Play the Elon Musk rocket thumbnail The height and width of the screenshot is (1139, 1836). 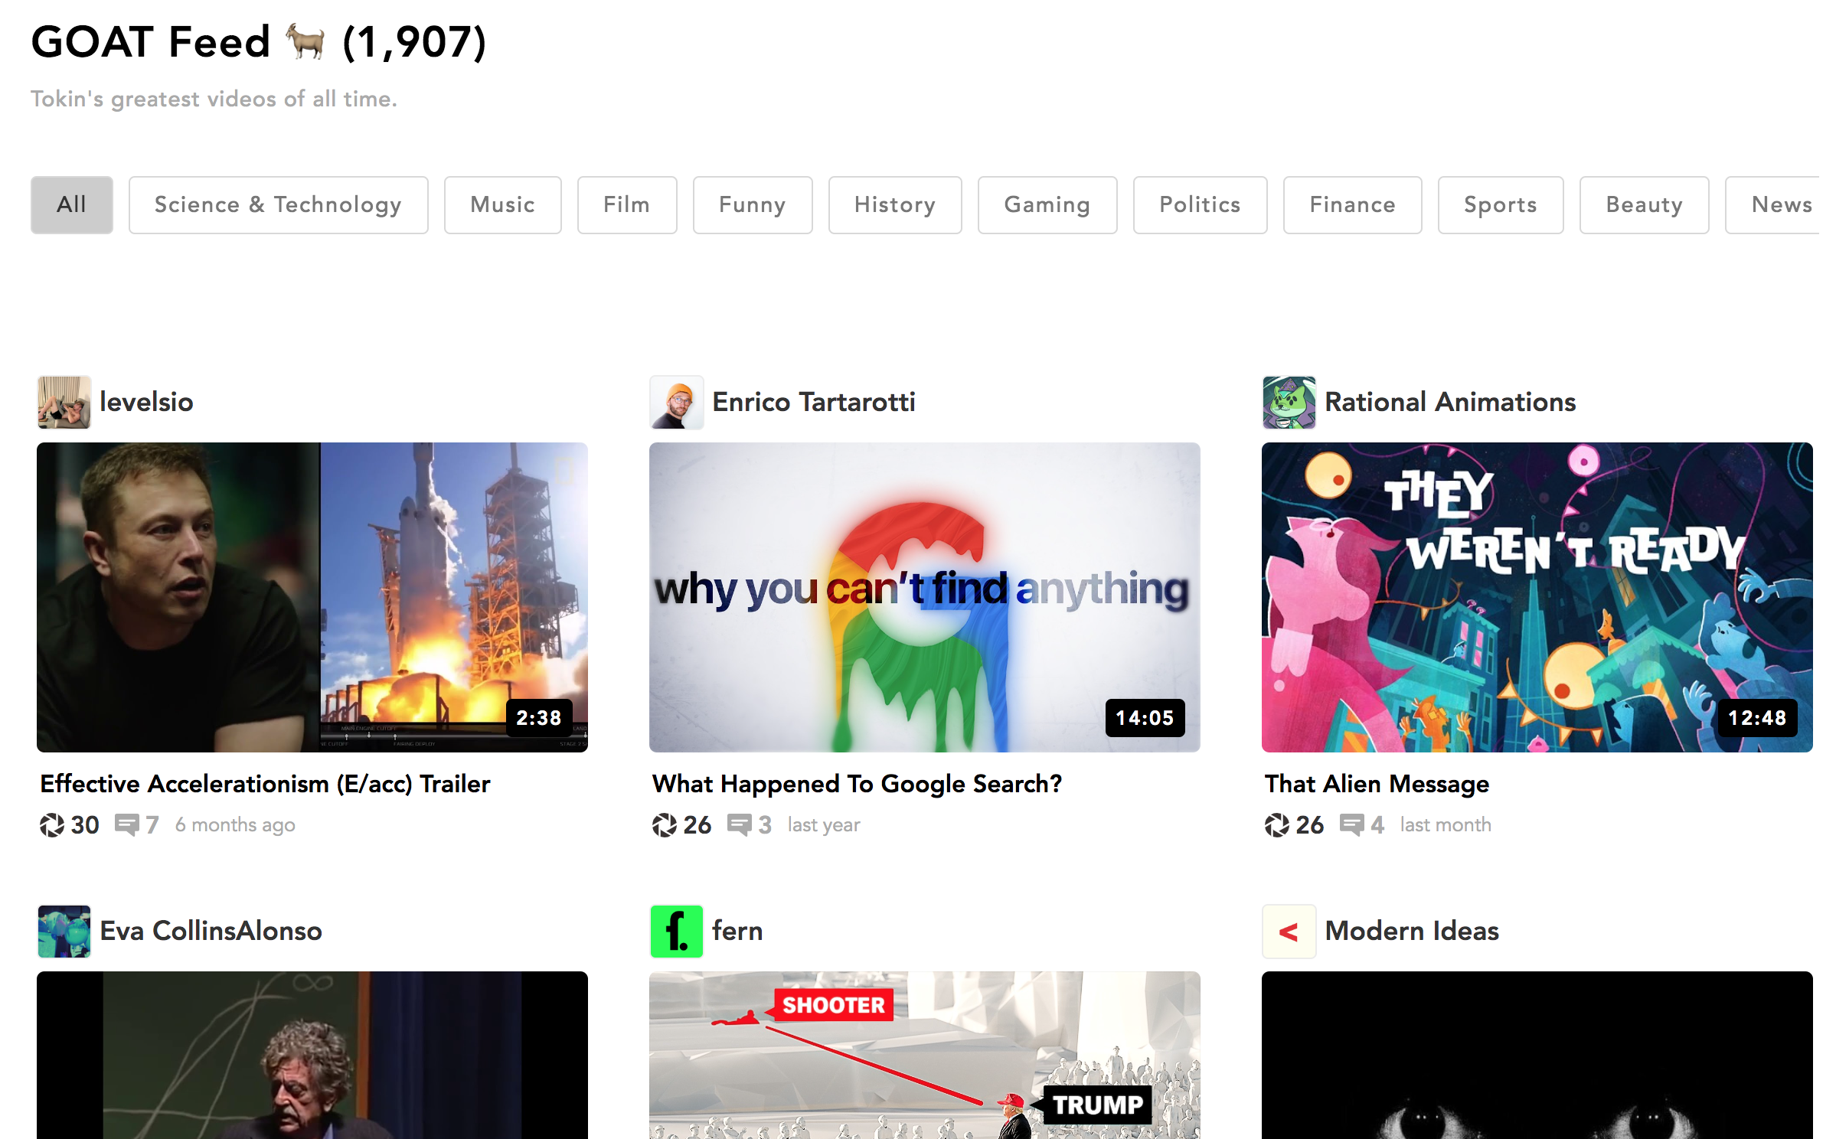coord(312,597)
